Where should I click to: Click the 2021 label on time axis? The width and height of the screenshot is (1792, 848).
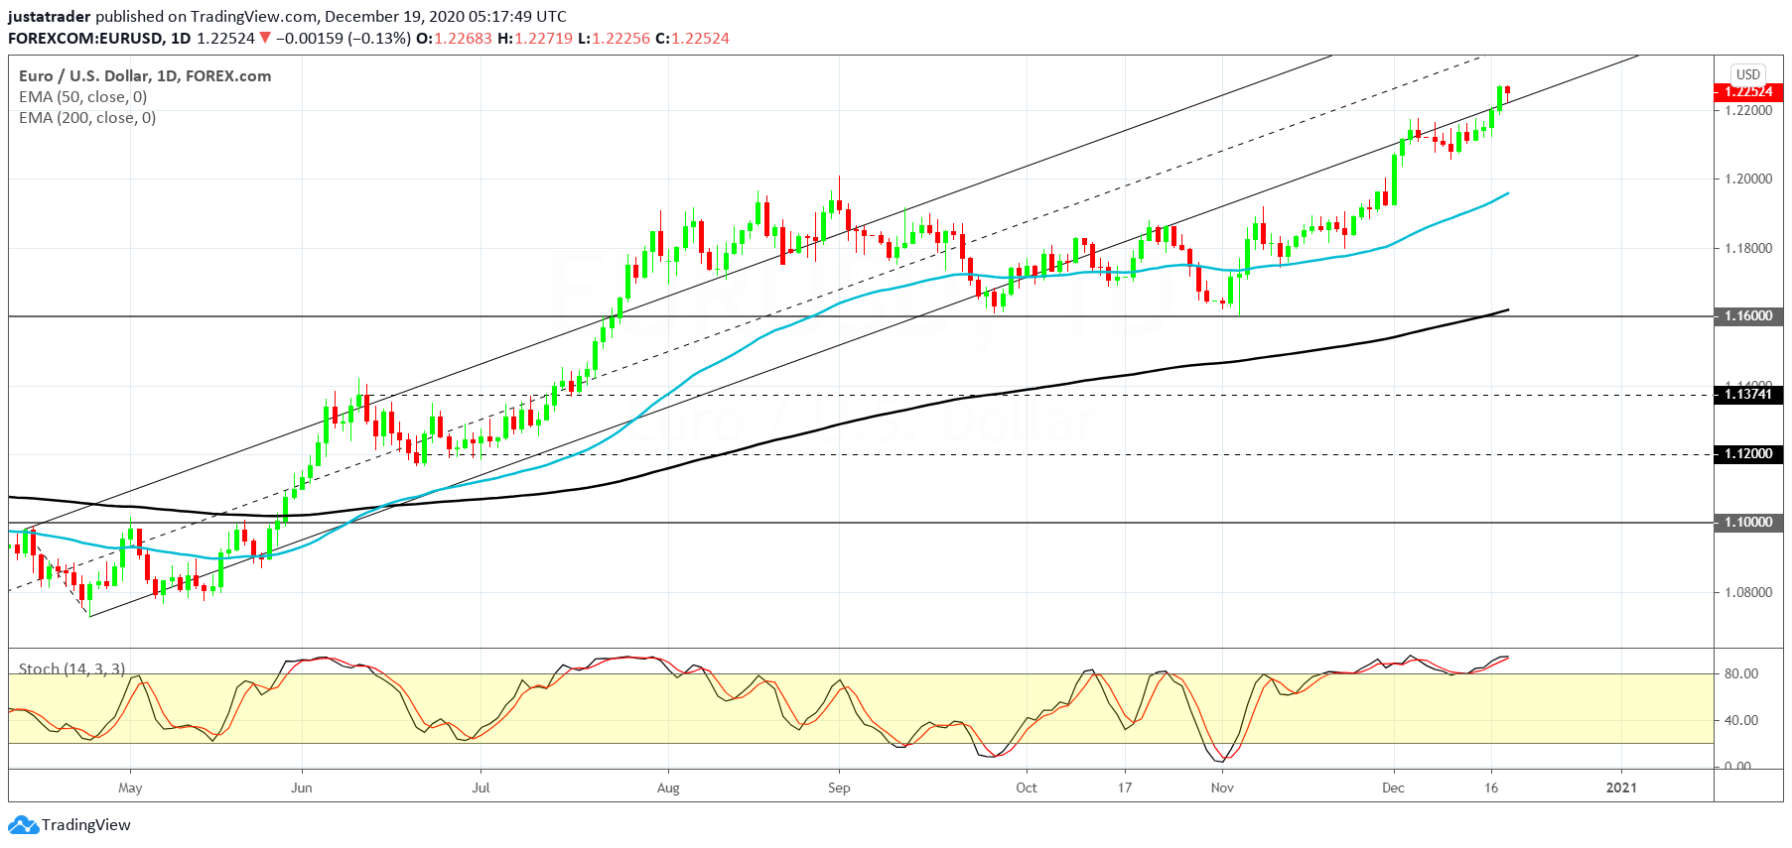pos(1621,788)
